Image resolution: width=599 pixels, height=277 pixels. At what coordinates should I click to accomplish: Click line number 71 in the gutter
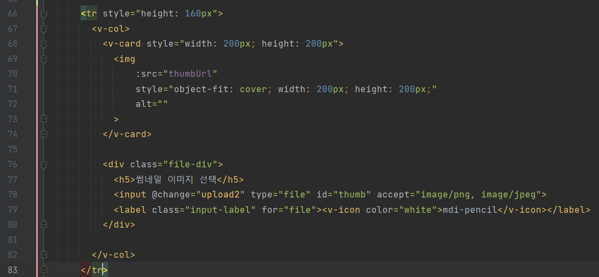click(x=13, y=89)
